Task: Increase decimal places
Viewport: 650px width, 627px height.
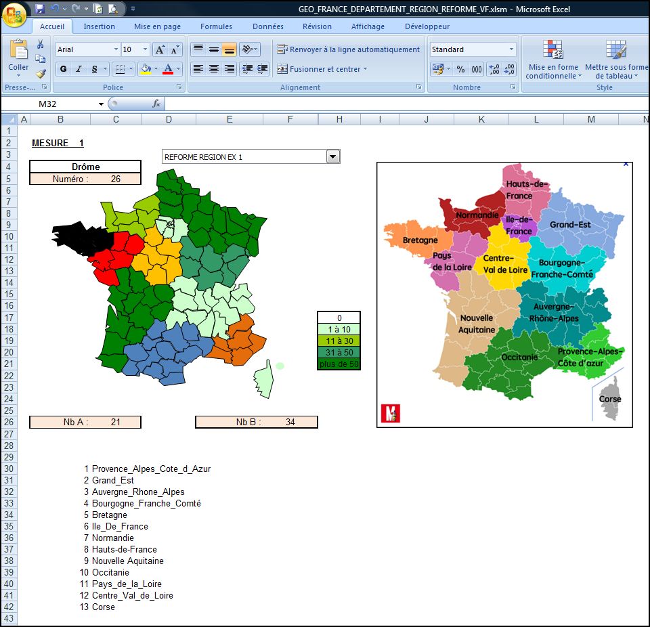Action: (494, 69)
